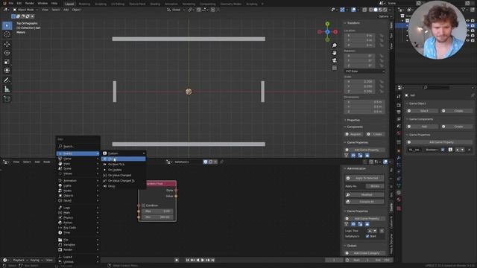Open the Physics category in Add menu
This screenshot has width=477, height=268.
(x=78, y=217)
